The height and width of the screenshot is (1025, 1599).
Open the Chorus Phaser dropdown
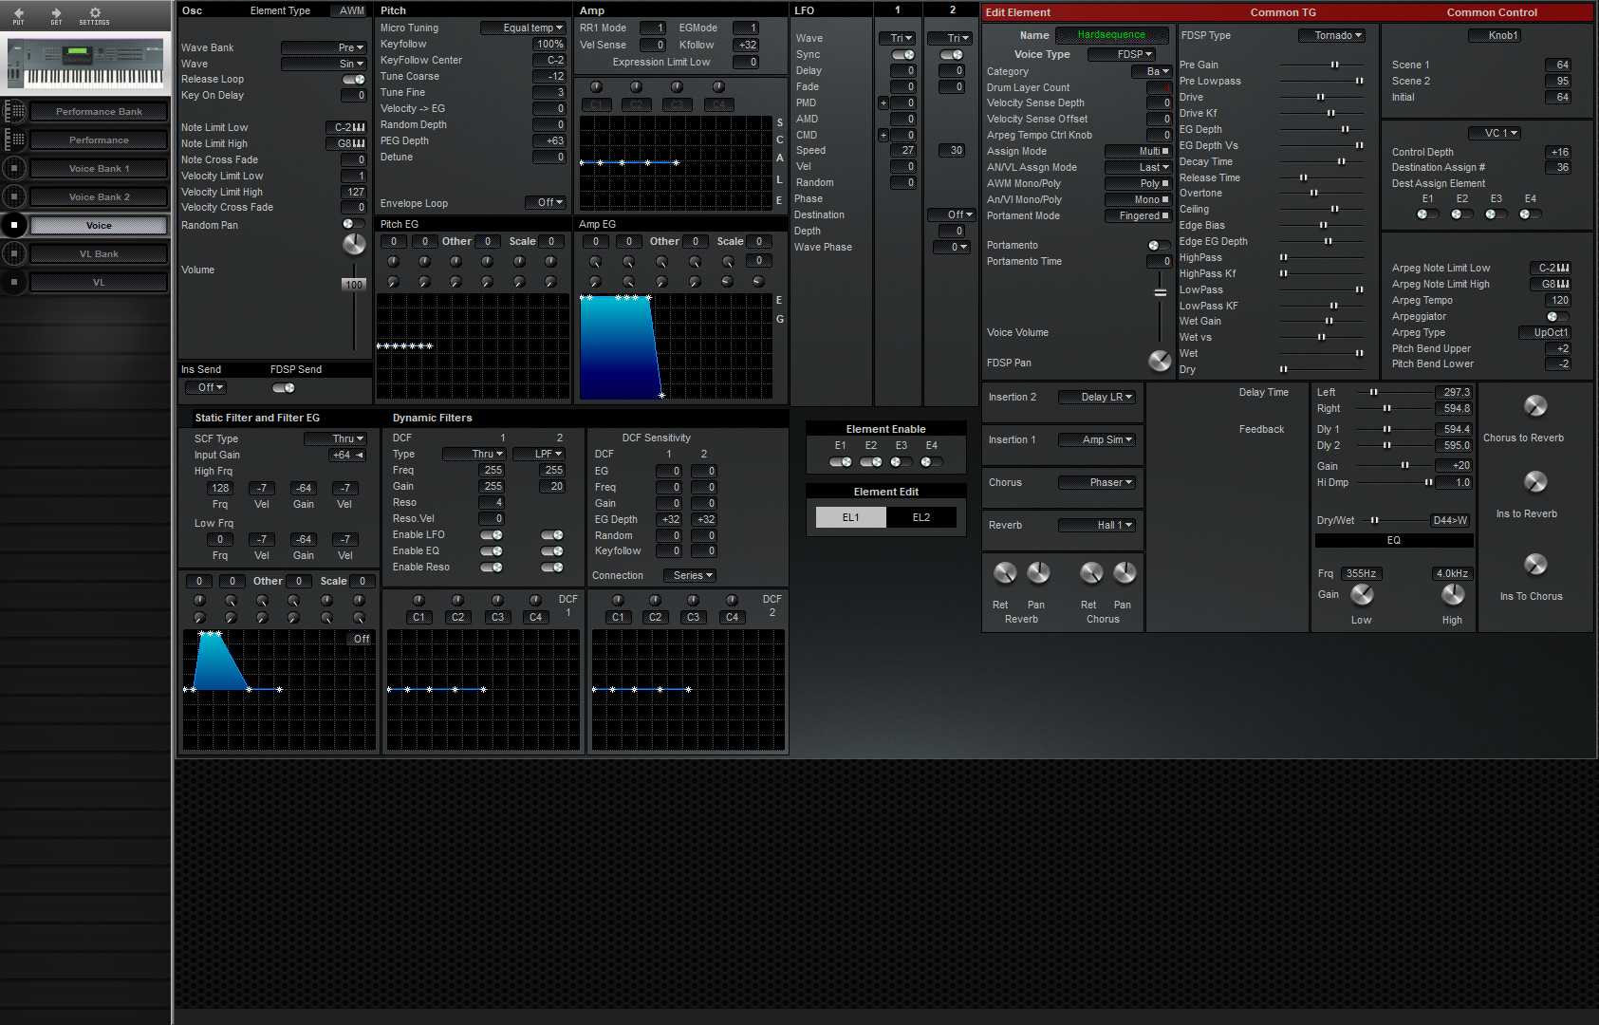pyautogui.click(x=1097, y=482)
